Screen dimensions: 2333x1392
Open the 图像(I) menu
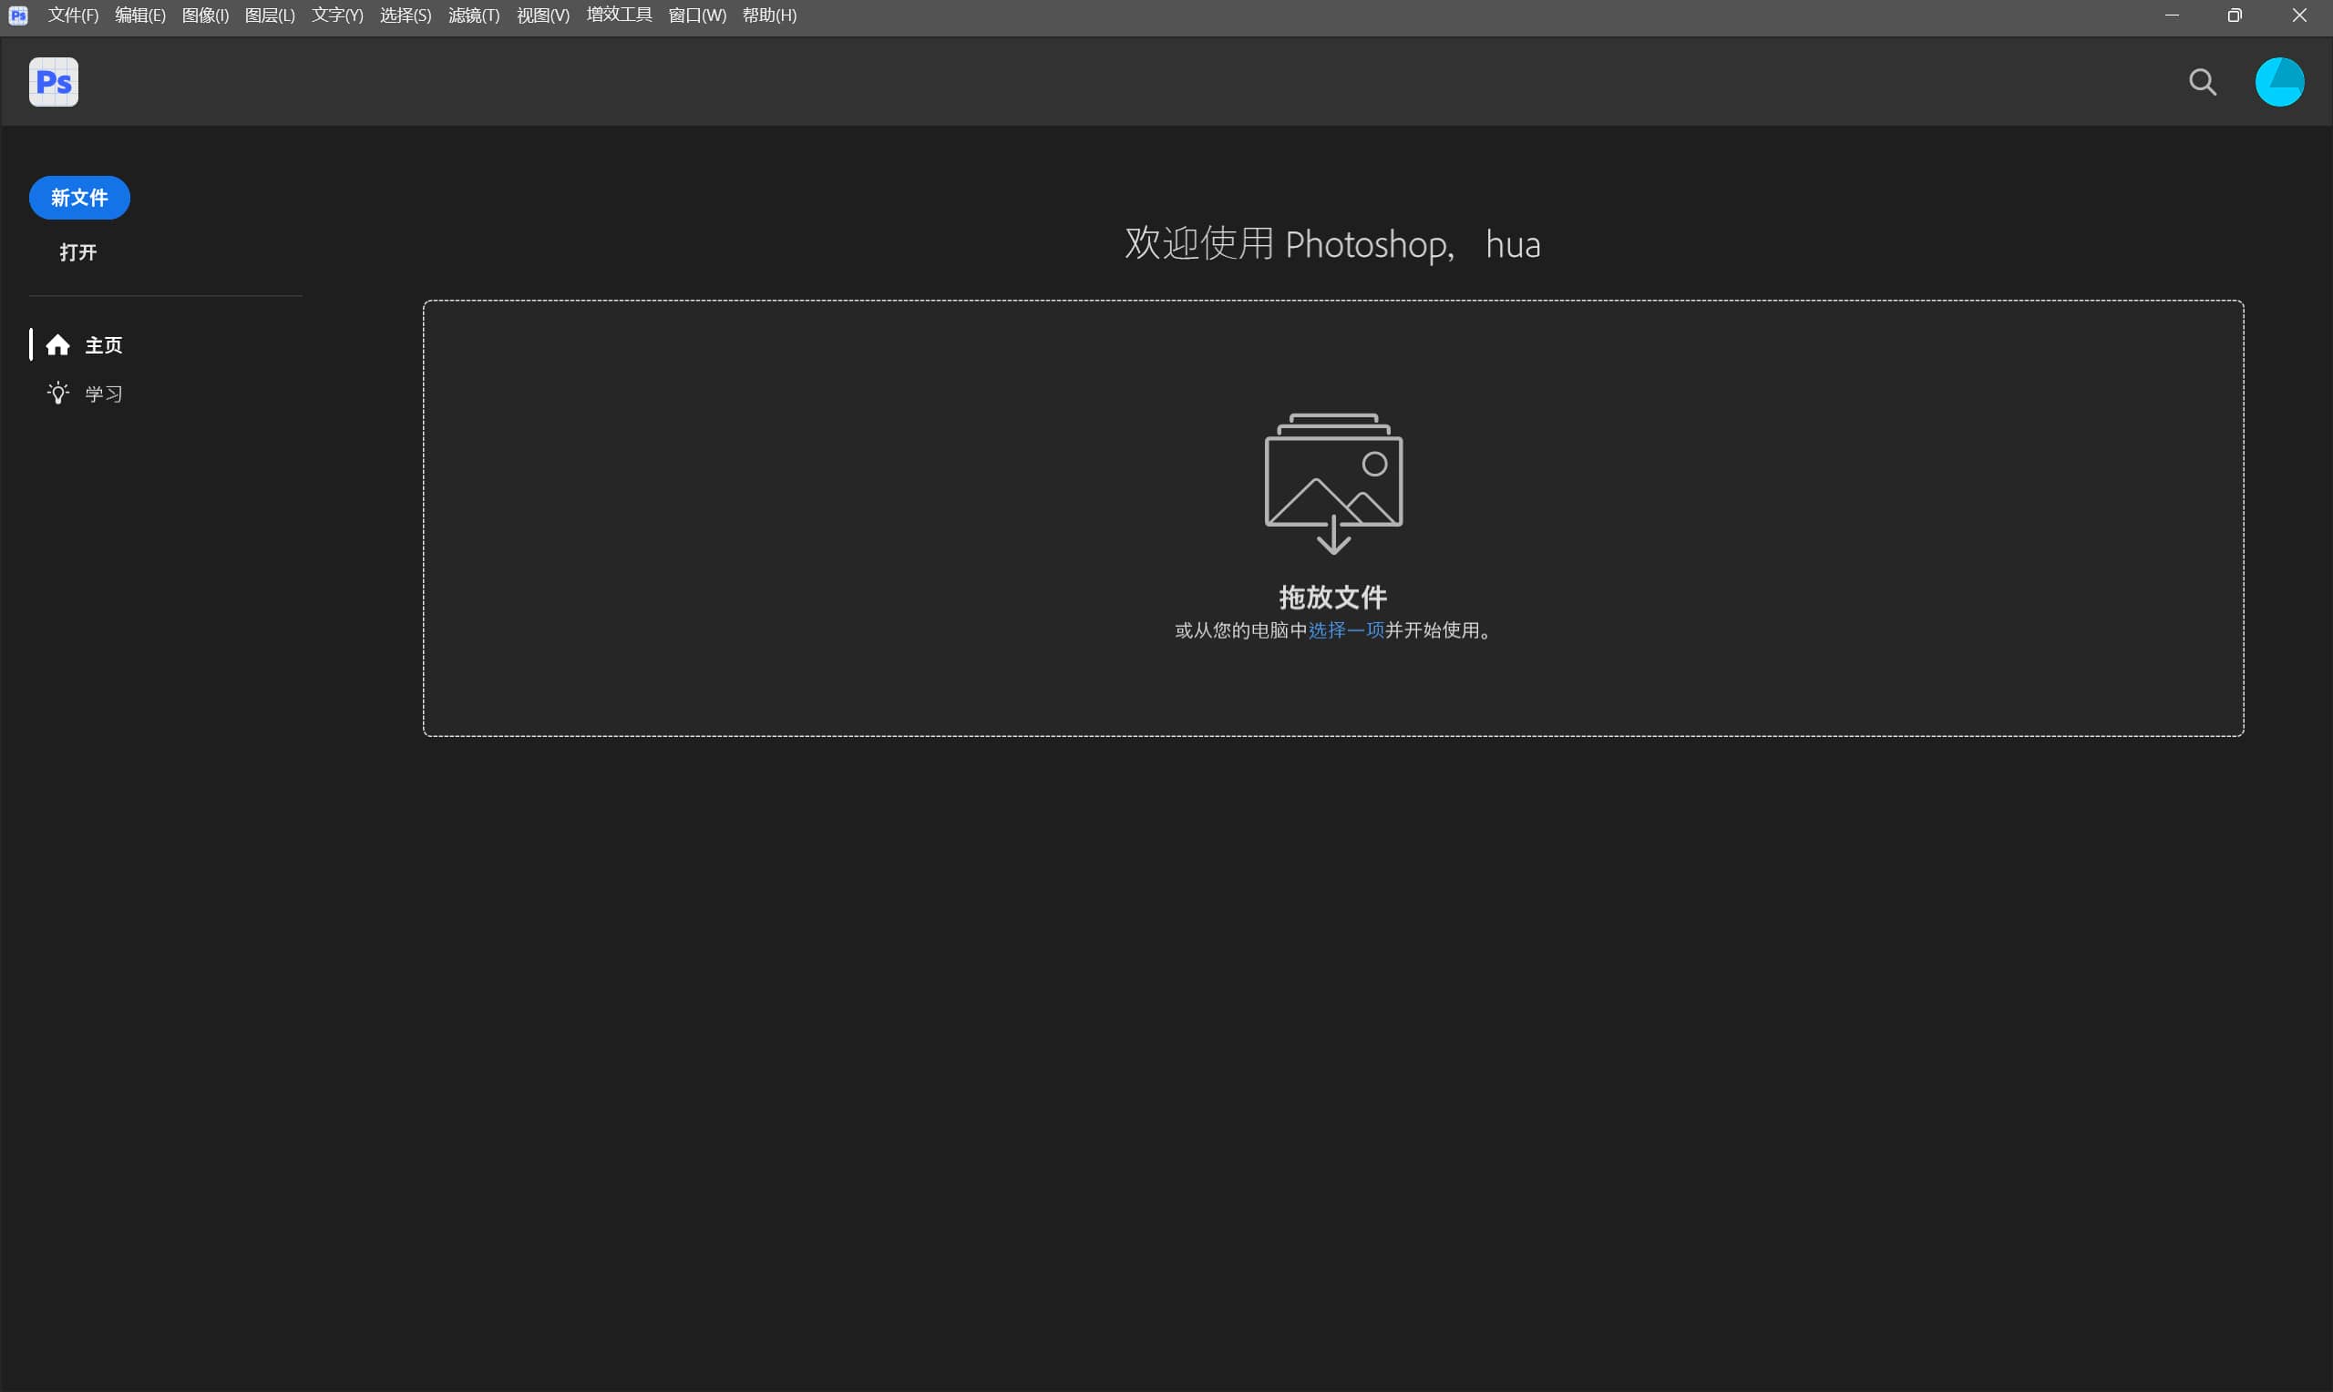tap(205, 15)
